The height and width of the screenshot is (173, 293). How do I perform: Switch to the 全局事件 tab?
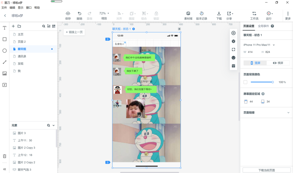(x=264, y=26)
